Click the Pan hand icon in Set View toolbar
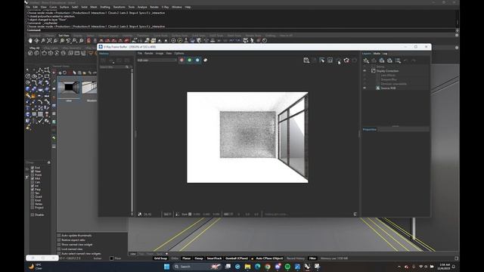The image size is (484, 272). (x=30, y=41)
